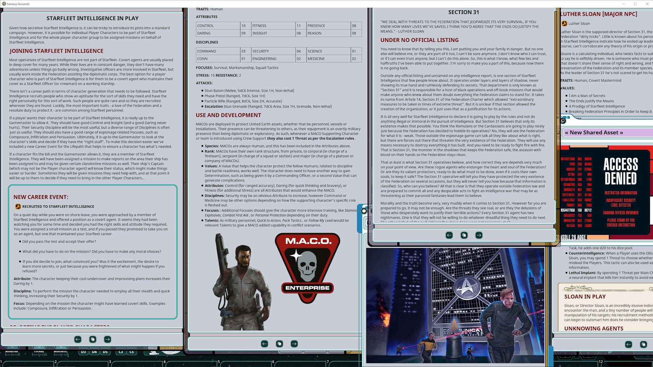Open index from Starfleet Intelligence window footer

pyautogui.click(x=93, y=339)
